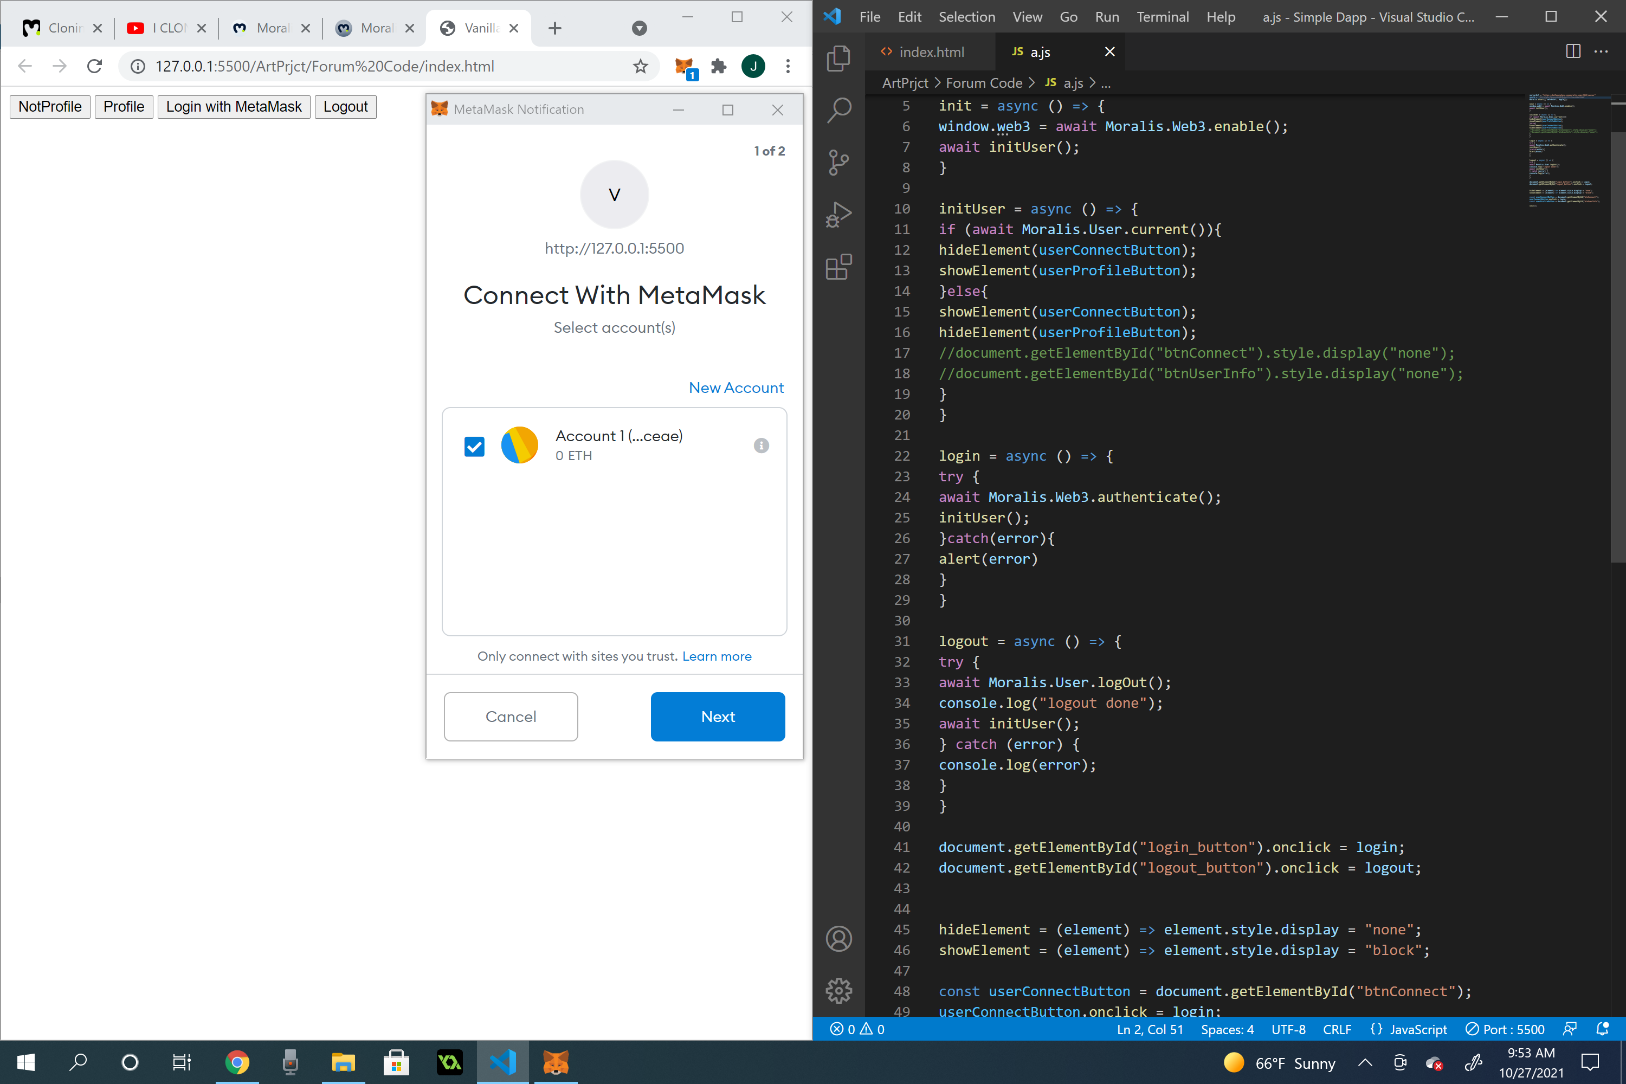Show account details info icon for Account 1
The image size is (1626, 1084).
tap(761, 446)
